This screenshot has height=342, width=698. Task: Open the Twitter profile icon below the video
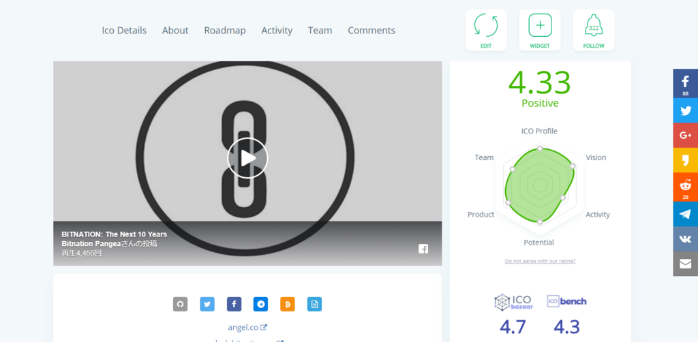[x=207, y=305]
